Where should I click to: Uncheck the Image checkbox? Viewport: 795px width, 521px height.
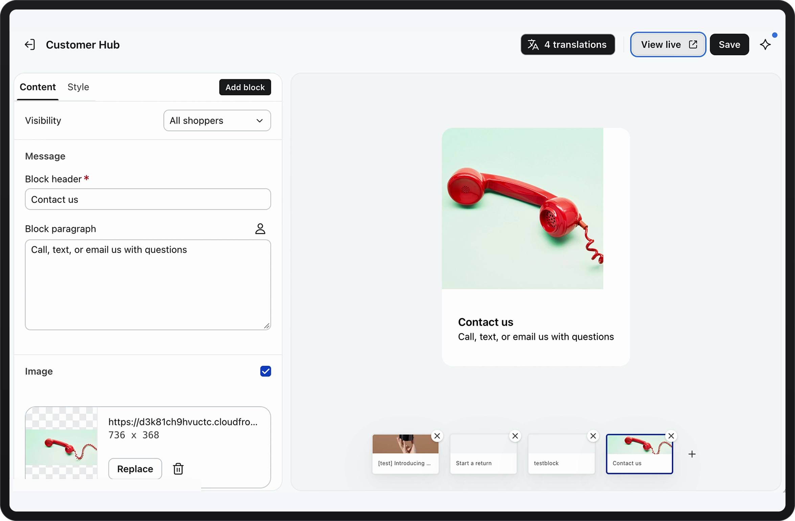[x=266, y=371]
